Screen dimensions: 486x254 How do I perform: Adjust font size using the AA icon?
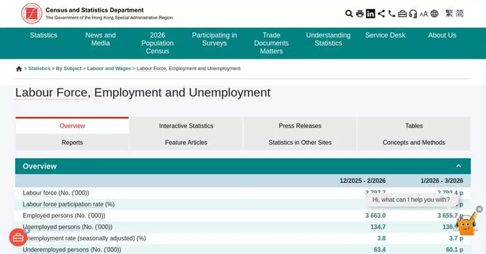[424, 13]
